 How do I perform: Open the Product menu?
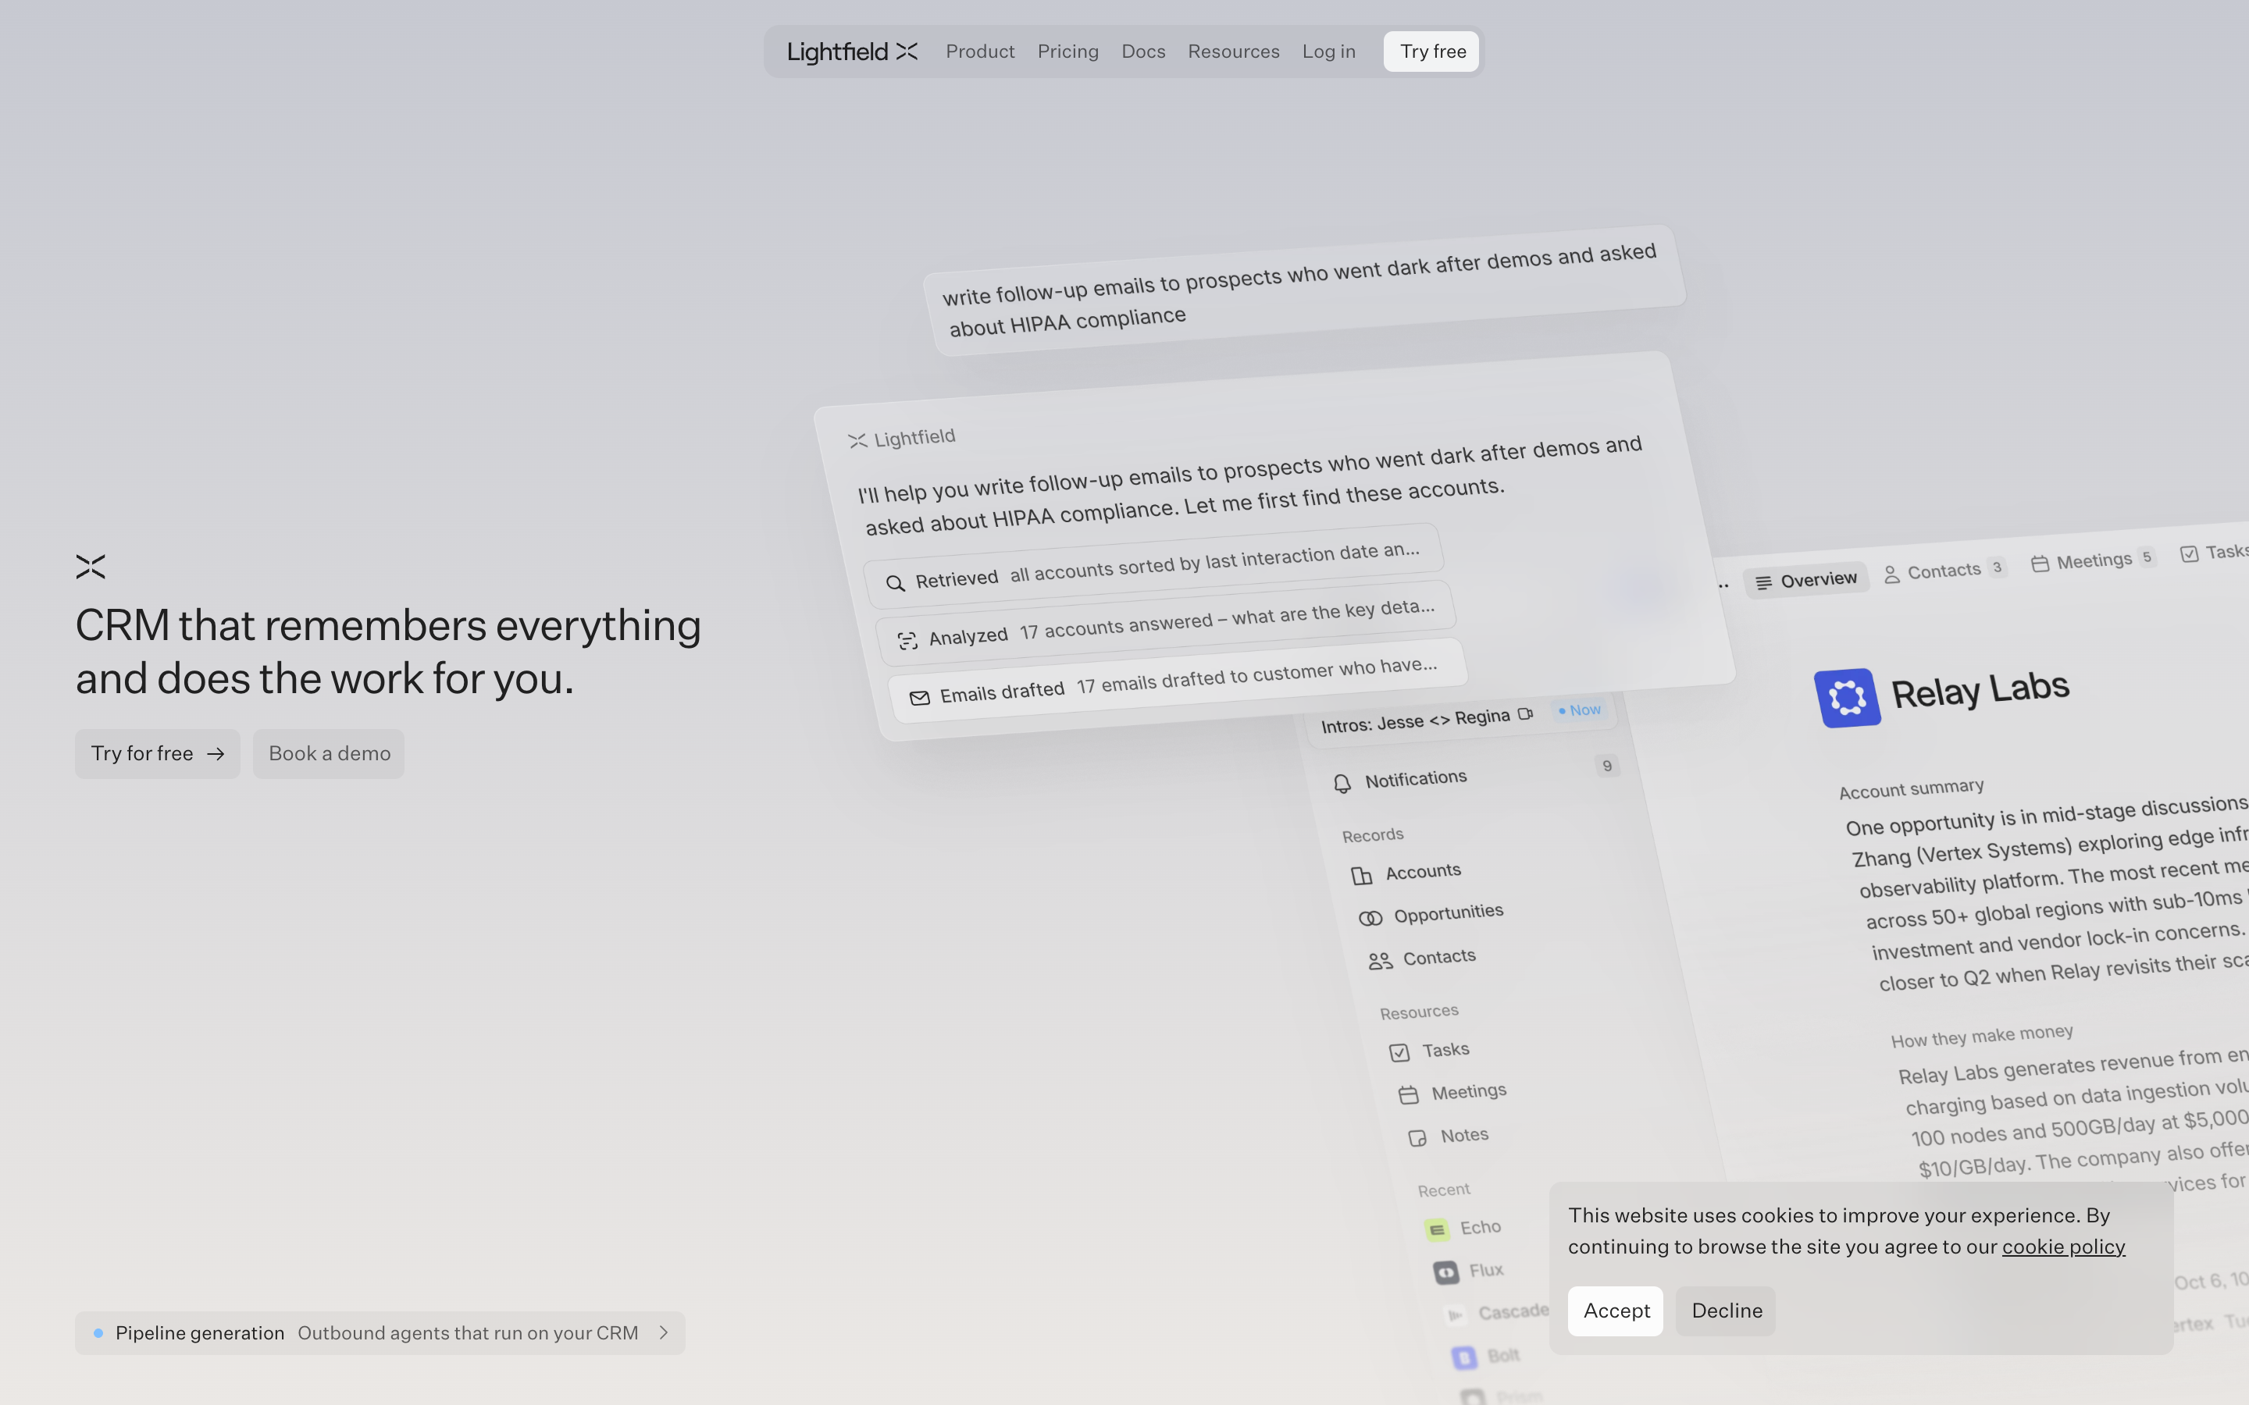coord(979,51)
